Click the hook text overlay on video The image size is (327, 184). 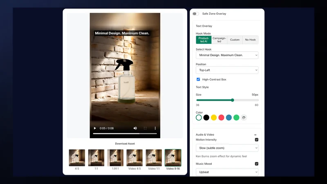coord(122,33)
